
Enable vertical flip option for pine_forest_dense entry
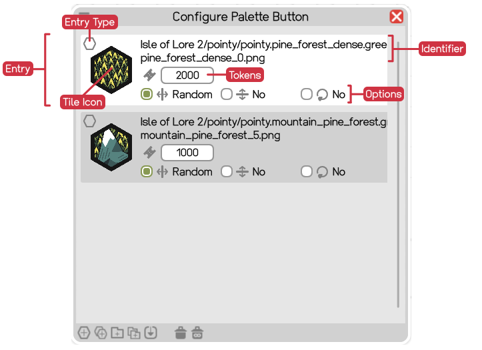(227, 95)
